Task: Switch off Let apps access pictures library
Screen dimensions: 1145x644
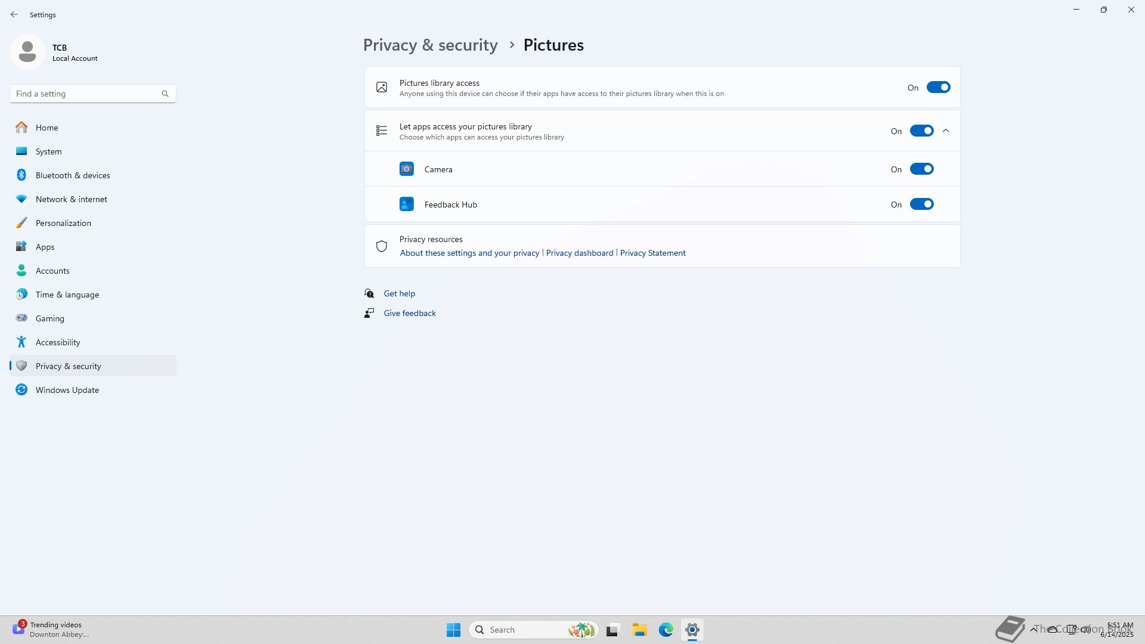Action: pyautogui.click(x=921, y=131)
